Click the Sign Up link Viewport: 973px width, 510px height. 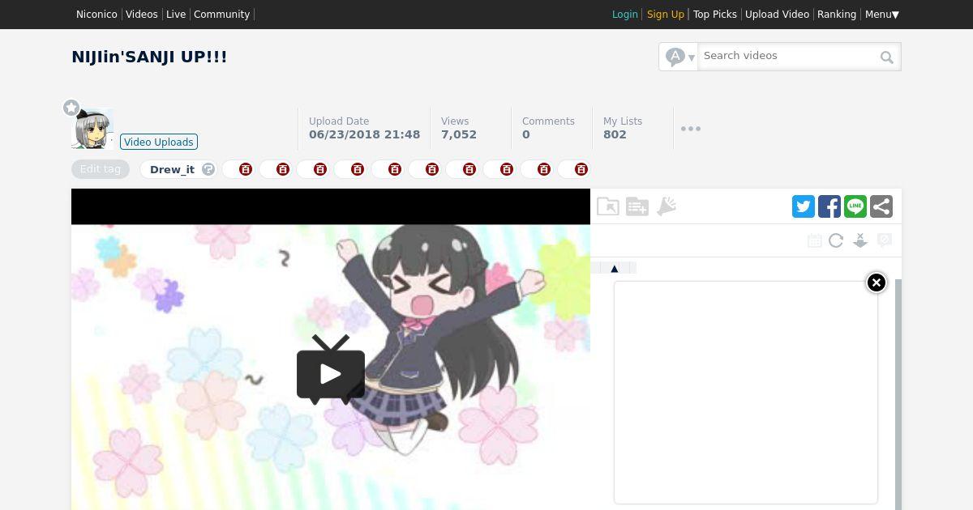tap(666, 15)
